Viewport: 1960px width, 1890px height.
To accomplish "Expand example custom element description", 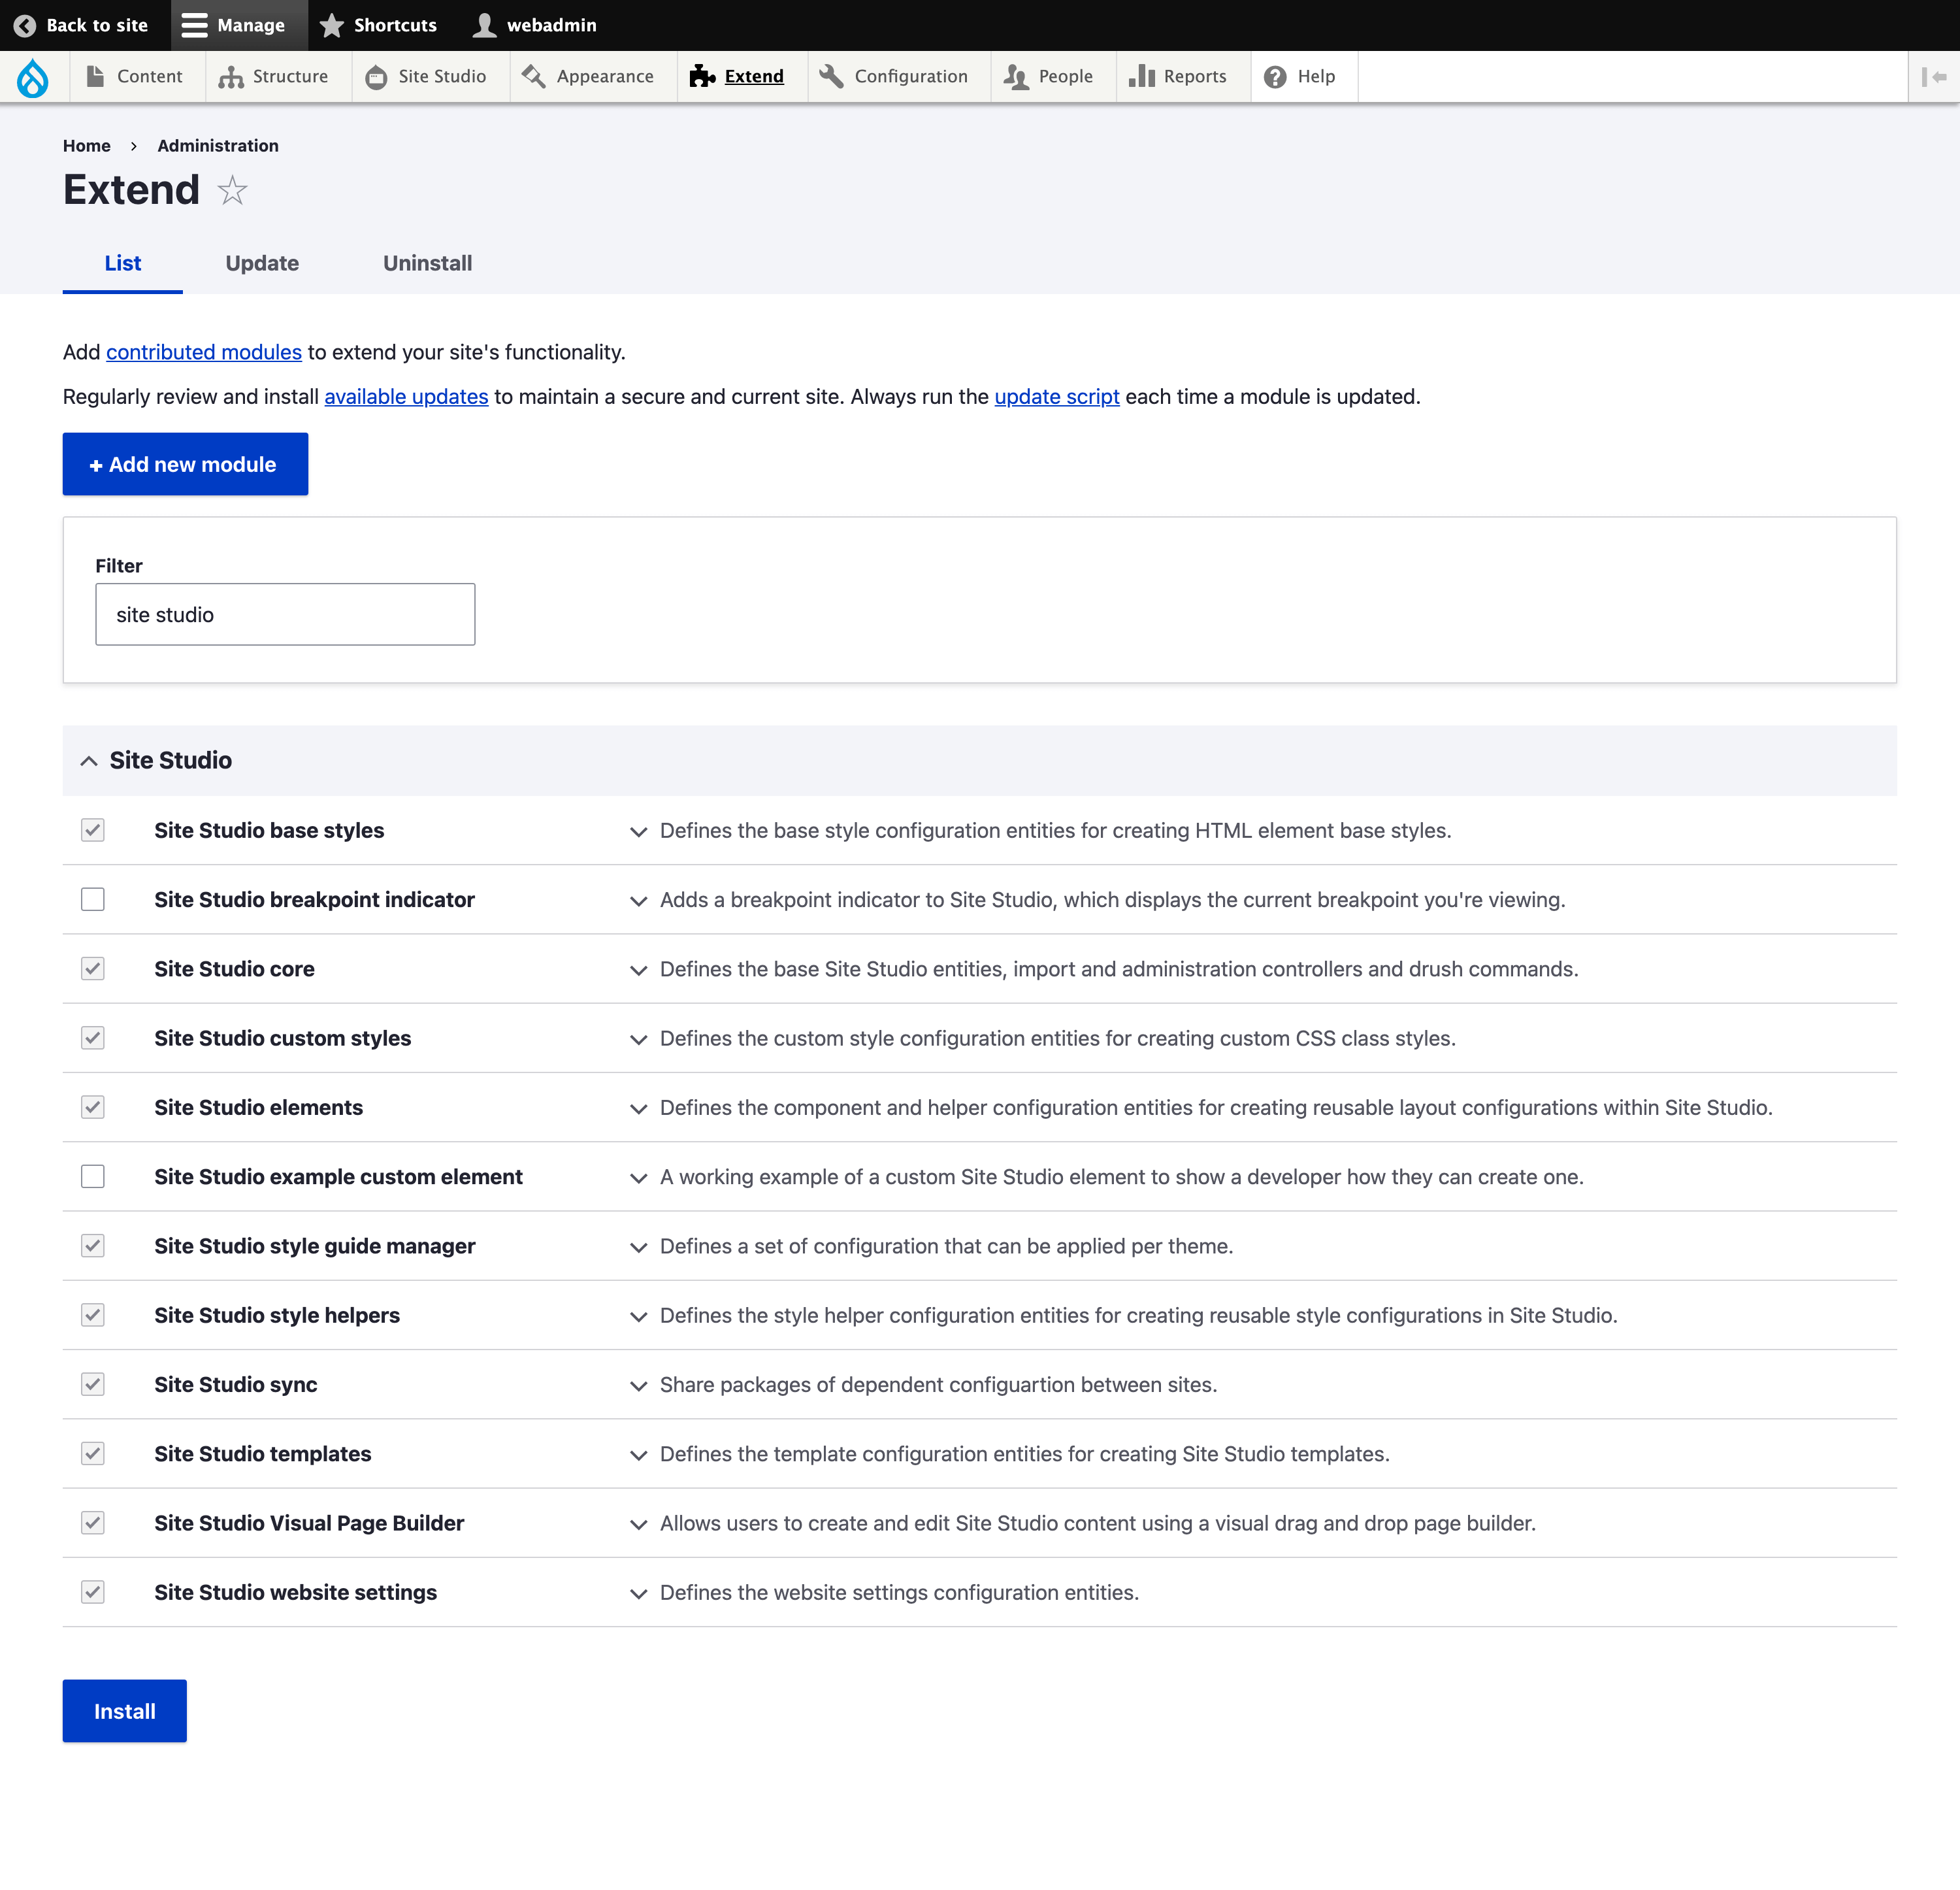I will 638,1178.
